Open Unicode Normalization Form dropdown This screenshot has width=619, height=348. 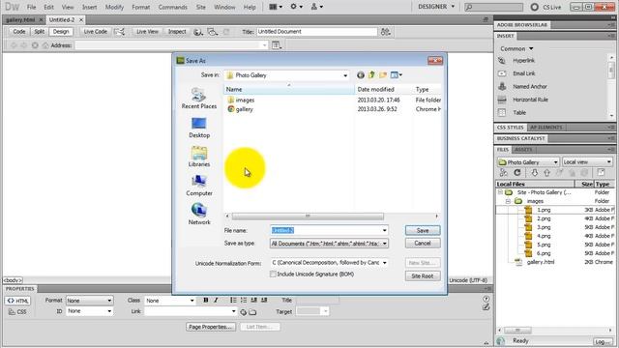[385, 263]
